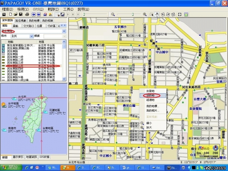Select the hand pan tool
Viewport: 228px width, 171px height.
[157, 14]
